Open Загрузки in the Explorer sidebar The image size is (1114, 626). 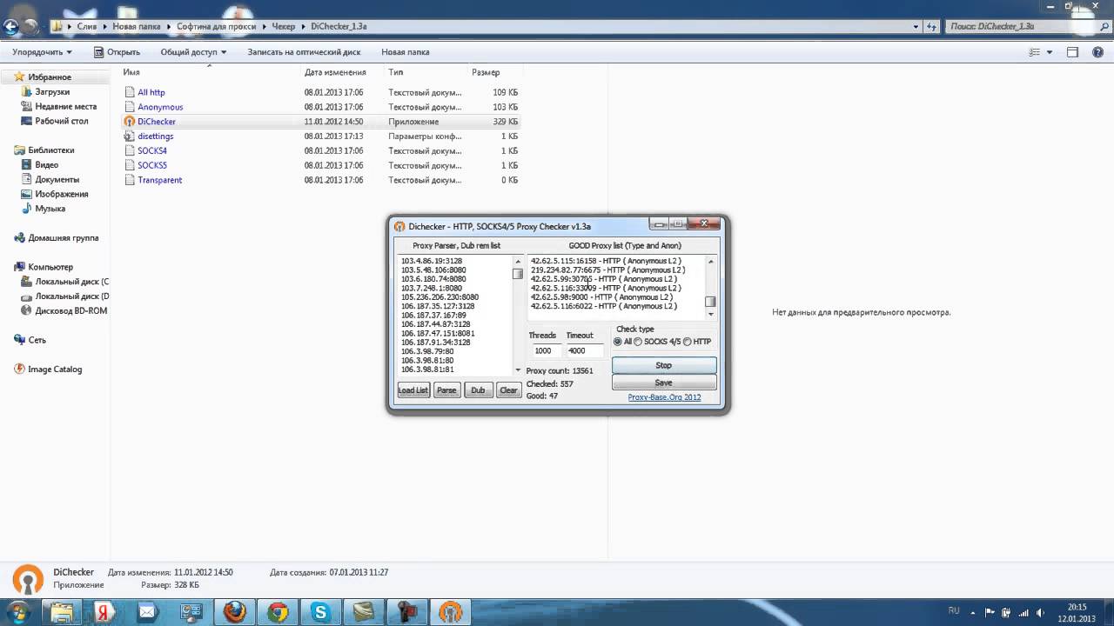point(52,92)
